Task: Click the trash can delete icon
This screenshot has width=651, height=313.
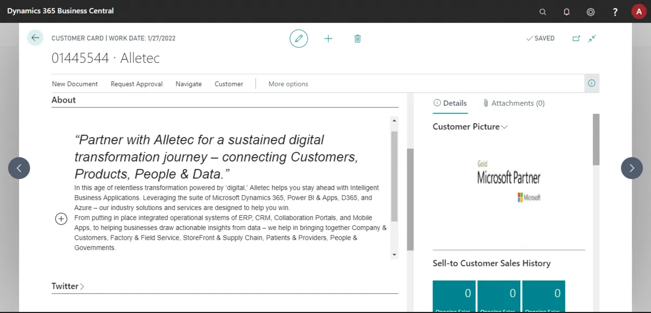Action: (x=358, y=39)
